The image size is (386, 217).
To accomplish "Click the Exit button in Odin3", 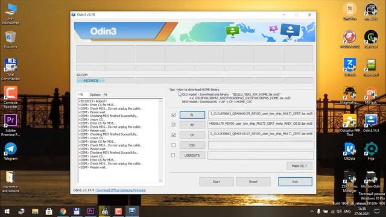I will (x=295, y=182).
